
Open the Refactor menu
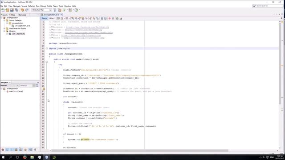pyautogui.click(x=32, y=6)
